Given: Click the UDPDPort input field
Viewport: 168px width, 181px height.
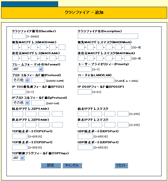Looking at the screenshot, I should (85, 147).
